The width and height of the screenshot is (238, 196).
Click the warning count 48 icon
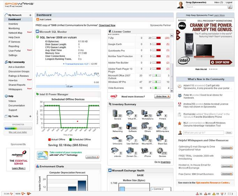pyautogui.click(x=206, y=194)
